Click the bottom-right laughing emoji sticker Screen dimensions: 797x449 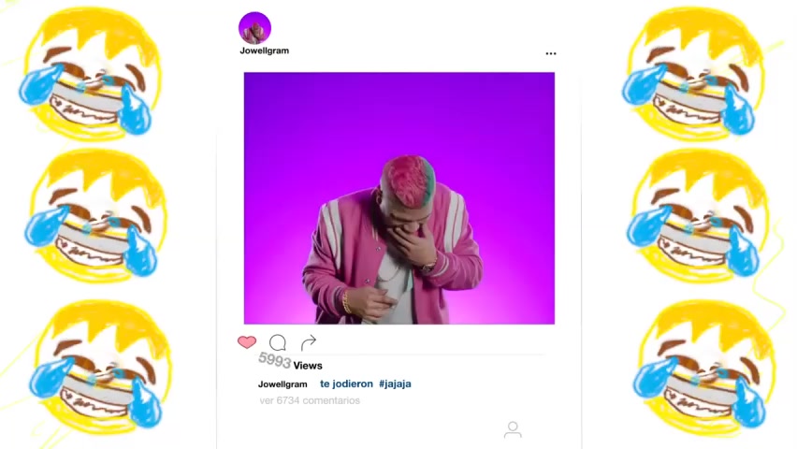(x=704, y=367)
